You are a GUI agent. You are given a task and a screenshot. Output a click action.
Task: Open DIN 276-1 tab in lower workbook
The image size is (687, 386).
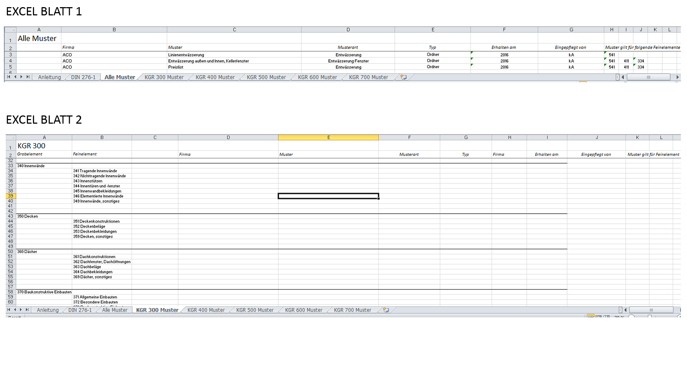[80, 310]
